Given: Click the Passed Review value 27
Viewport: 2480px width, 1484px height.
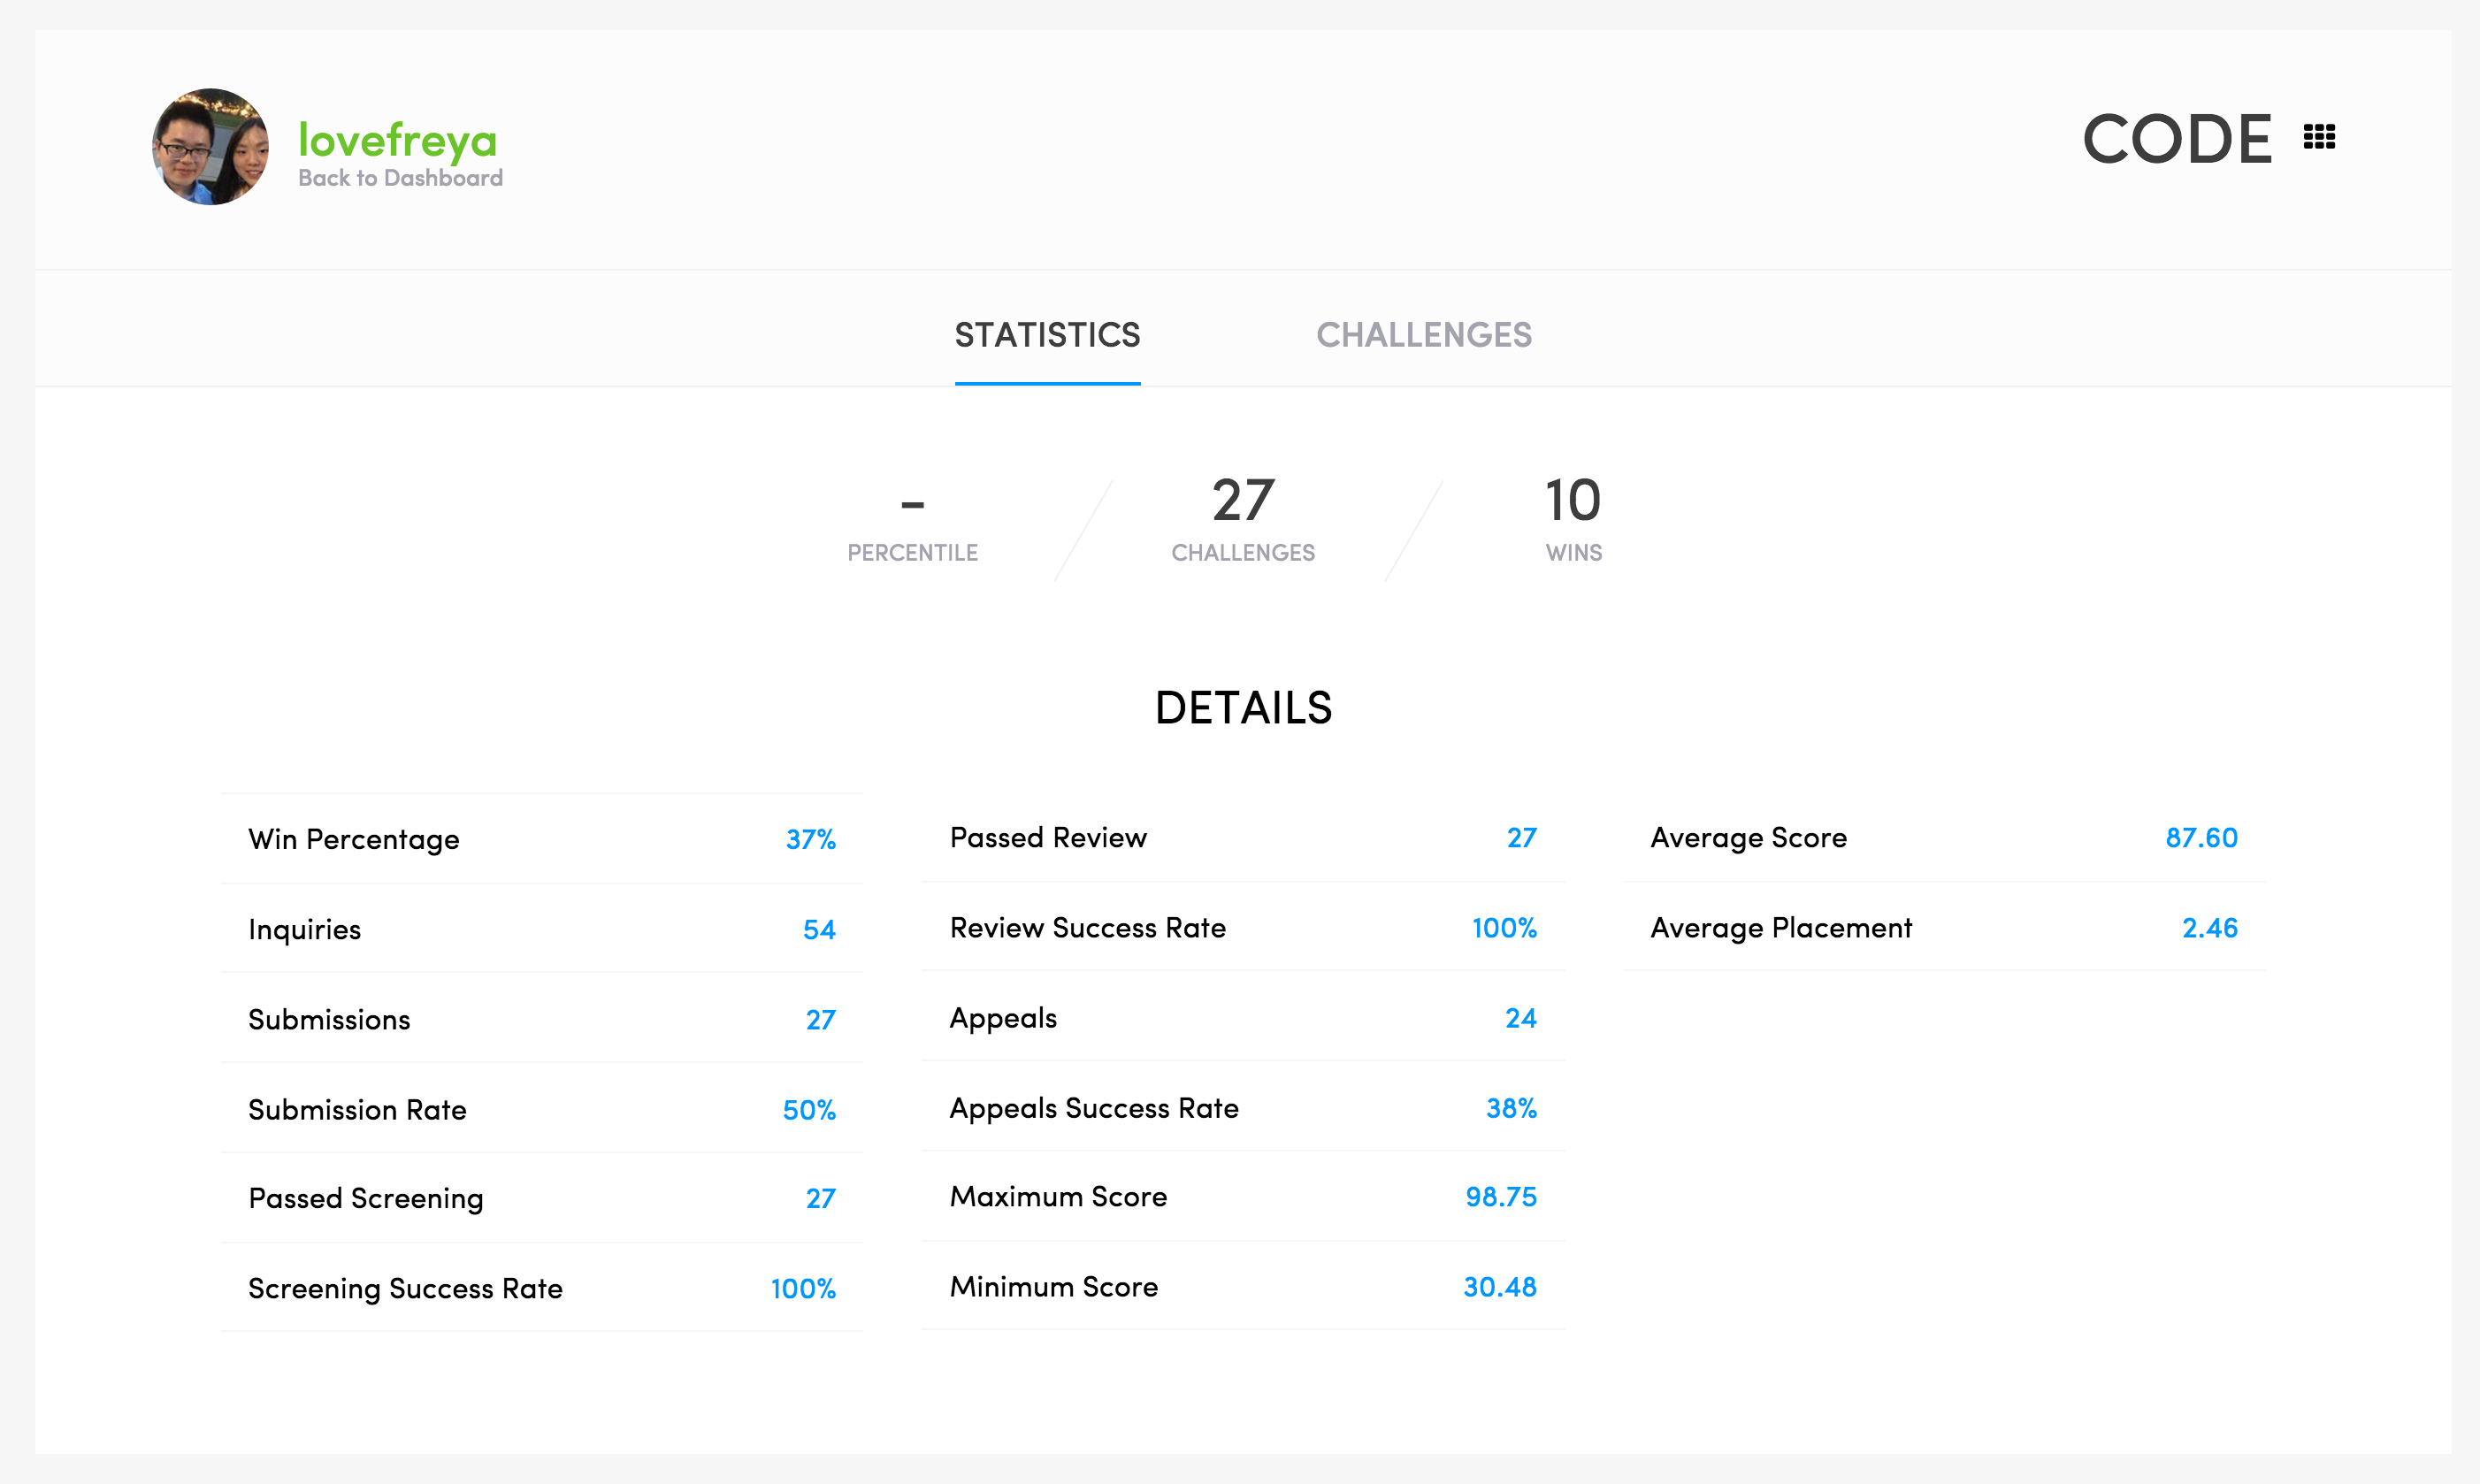Looking at the screenshot, I should pyautogui.click(x=1521, y=837).
